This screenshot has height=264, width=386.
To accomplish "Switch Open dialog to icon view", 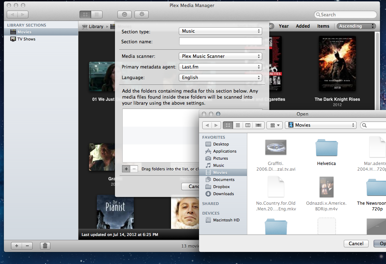I will (x=228, y=125).
